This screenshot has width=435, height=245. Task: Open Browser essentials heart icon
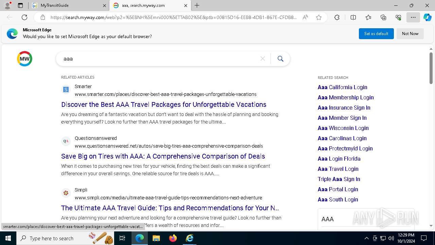point(398,17)
